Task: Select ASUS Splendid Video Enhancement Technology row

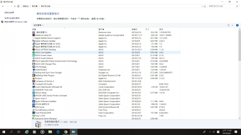Action: (x=106, y=61)
